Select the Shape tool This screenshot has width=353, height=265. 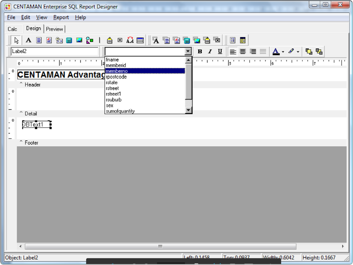coord(89,40)
